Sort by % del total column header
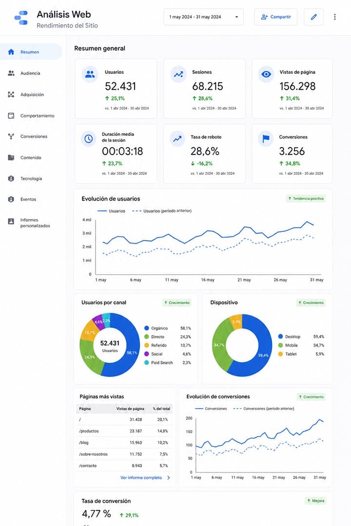Image resolution: width=351 pixels, height=526 pixels. click(161, 409)
